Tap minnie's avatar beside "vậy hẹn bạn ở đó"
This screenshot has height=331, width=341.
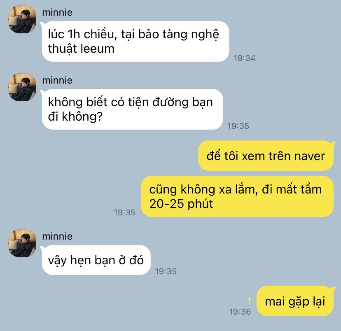(x=22, y=243)
